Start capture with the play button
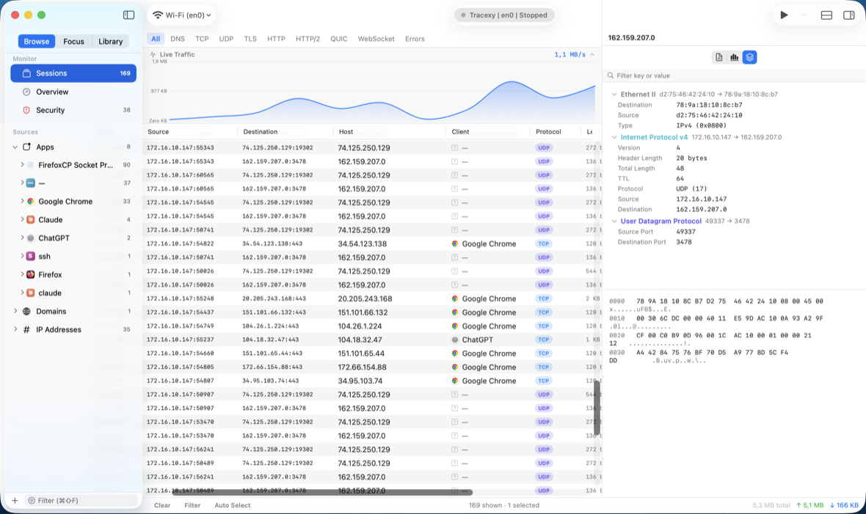Image resolution: width=866 pixels, height=514 pixels. [x=784, y=15]
